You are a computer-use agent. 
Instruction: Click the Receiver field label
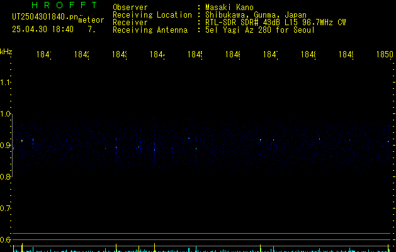(x=130, y=23)
